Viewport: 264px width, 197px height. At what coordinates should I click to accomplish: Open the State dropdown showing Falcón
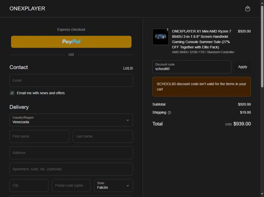[114, 185]
